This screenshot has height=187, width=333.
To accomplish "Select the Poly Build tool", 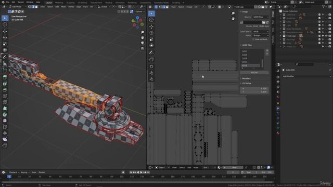I will point(5,109).
